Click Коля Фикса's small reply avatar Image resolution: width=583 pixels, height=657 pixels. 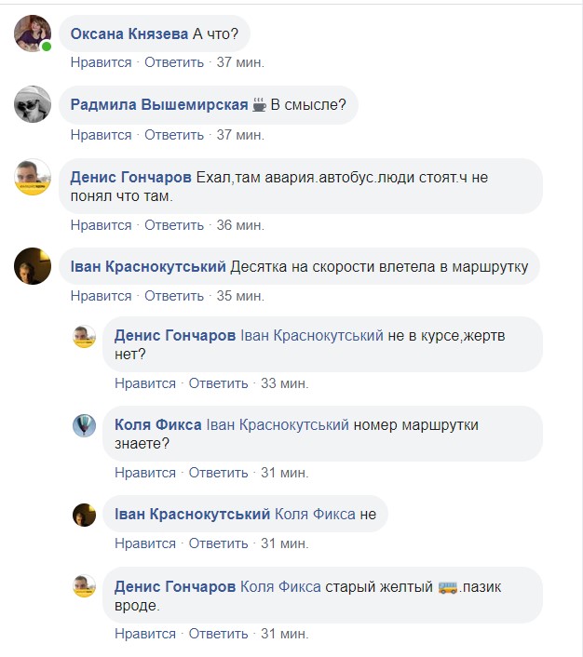[85, 425]
